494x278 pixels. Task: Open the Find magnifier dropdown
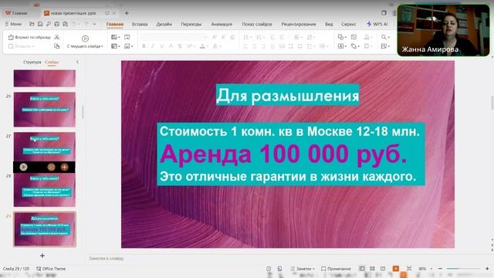pyautogui.click(x=385, y=37)
